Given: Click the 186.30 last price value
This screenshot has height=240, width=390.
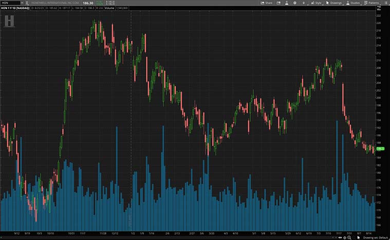Looking at the screenshot, I should tap(88, 3).
